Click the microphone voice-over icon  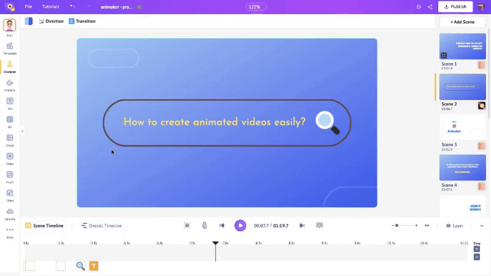click(x=204, y=226)
